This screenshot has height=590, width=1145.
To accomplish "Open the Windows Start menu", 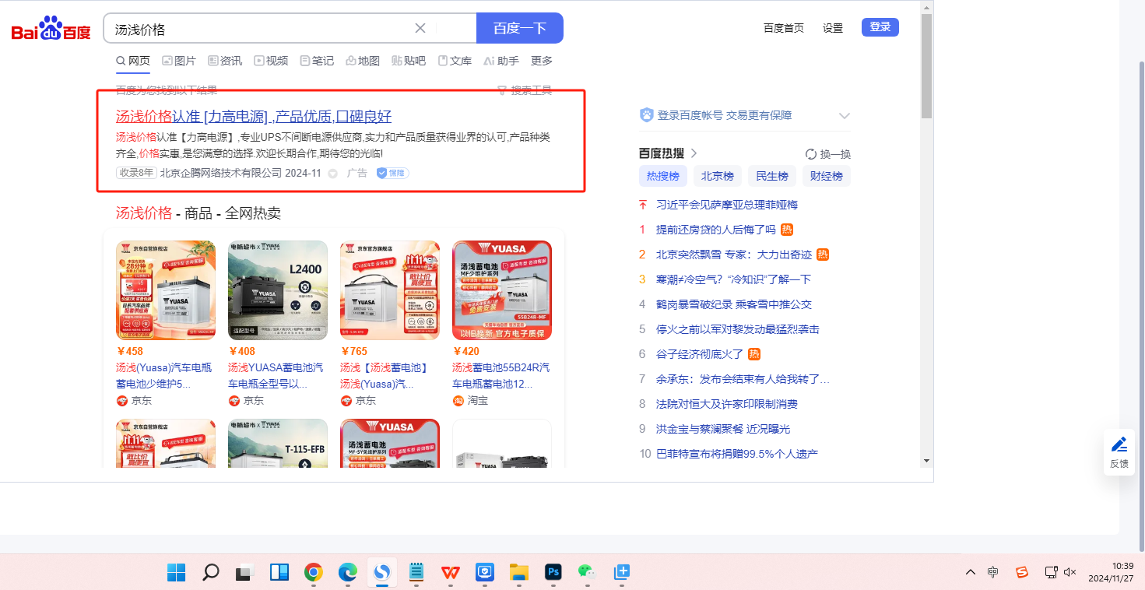I will point(177,573).
